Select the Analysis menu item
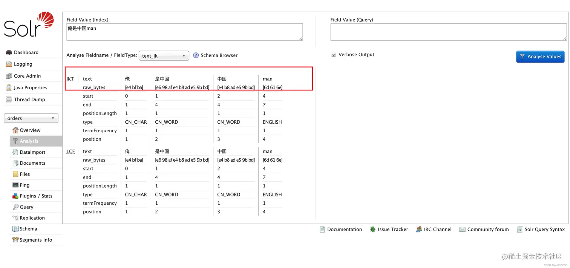Image resolution: width=570 pixels, height=268 pixels. (36, 141)
